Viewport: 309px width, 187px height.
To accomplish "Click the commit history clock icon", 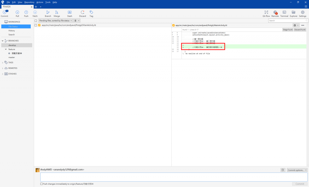I will click(283, 170).
